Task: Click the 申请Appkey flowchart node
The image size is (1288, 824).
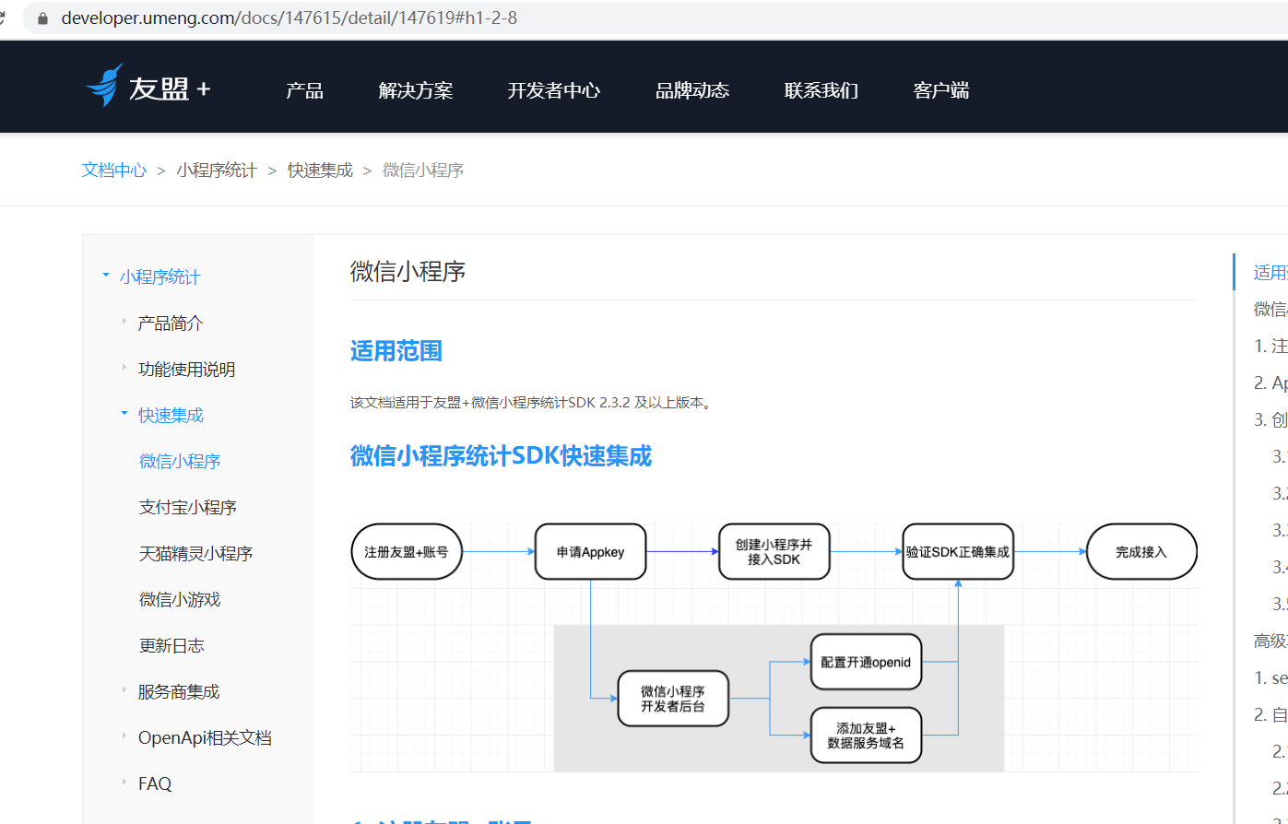Action: pos(591,551)
